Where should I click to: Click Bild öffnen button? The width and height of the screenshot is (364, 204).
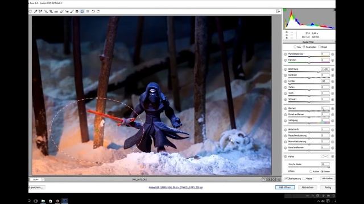[285, 188]
